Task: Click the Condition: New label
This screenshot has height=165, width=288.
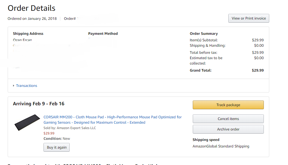Action: [x=57, y=139]
